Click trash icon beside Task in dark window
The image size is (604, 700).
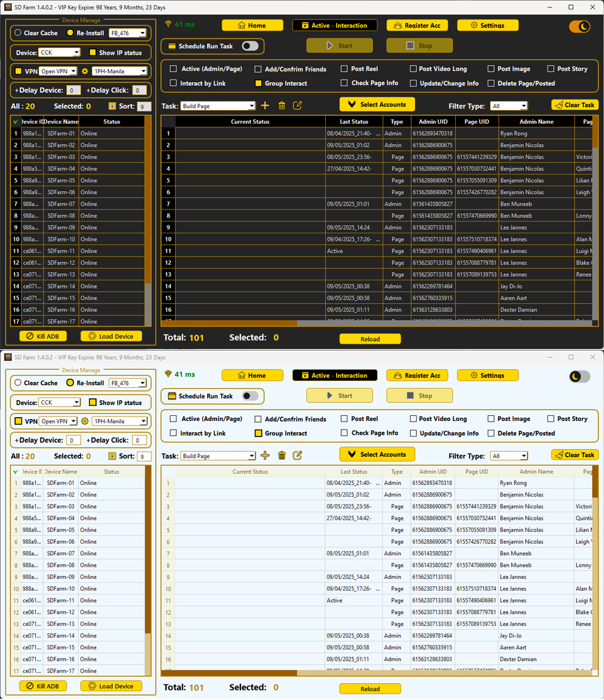[x=282, y=105]
